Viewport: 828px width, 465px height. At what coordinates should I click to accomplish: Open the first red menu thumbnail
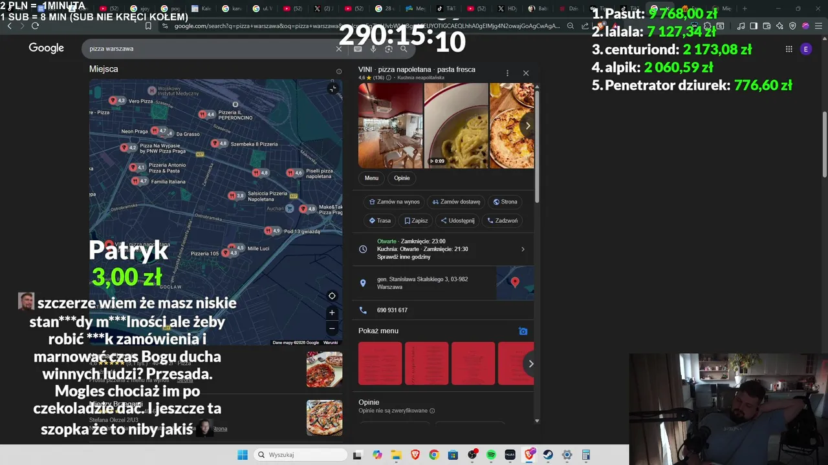pyautogui.click(x=380, y=364)
